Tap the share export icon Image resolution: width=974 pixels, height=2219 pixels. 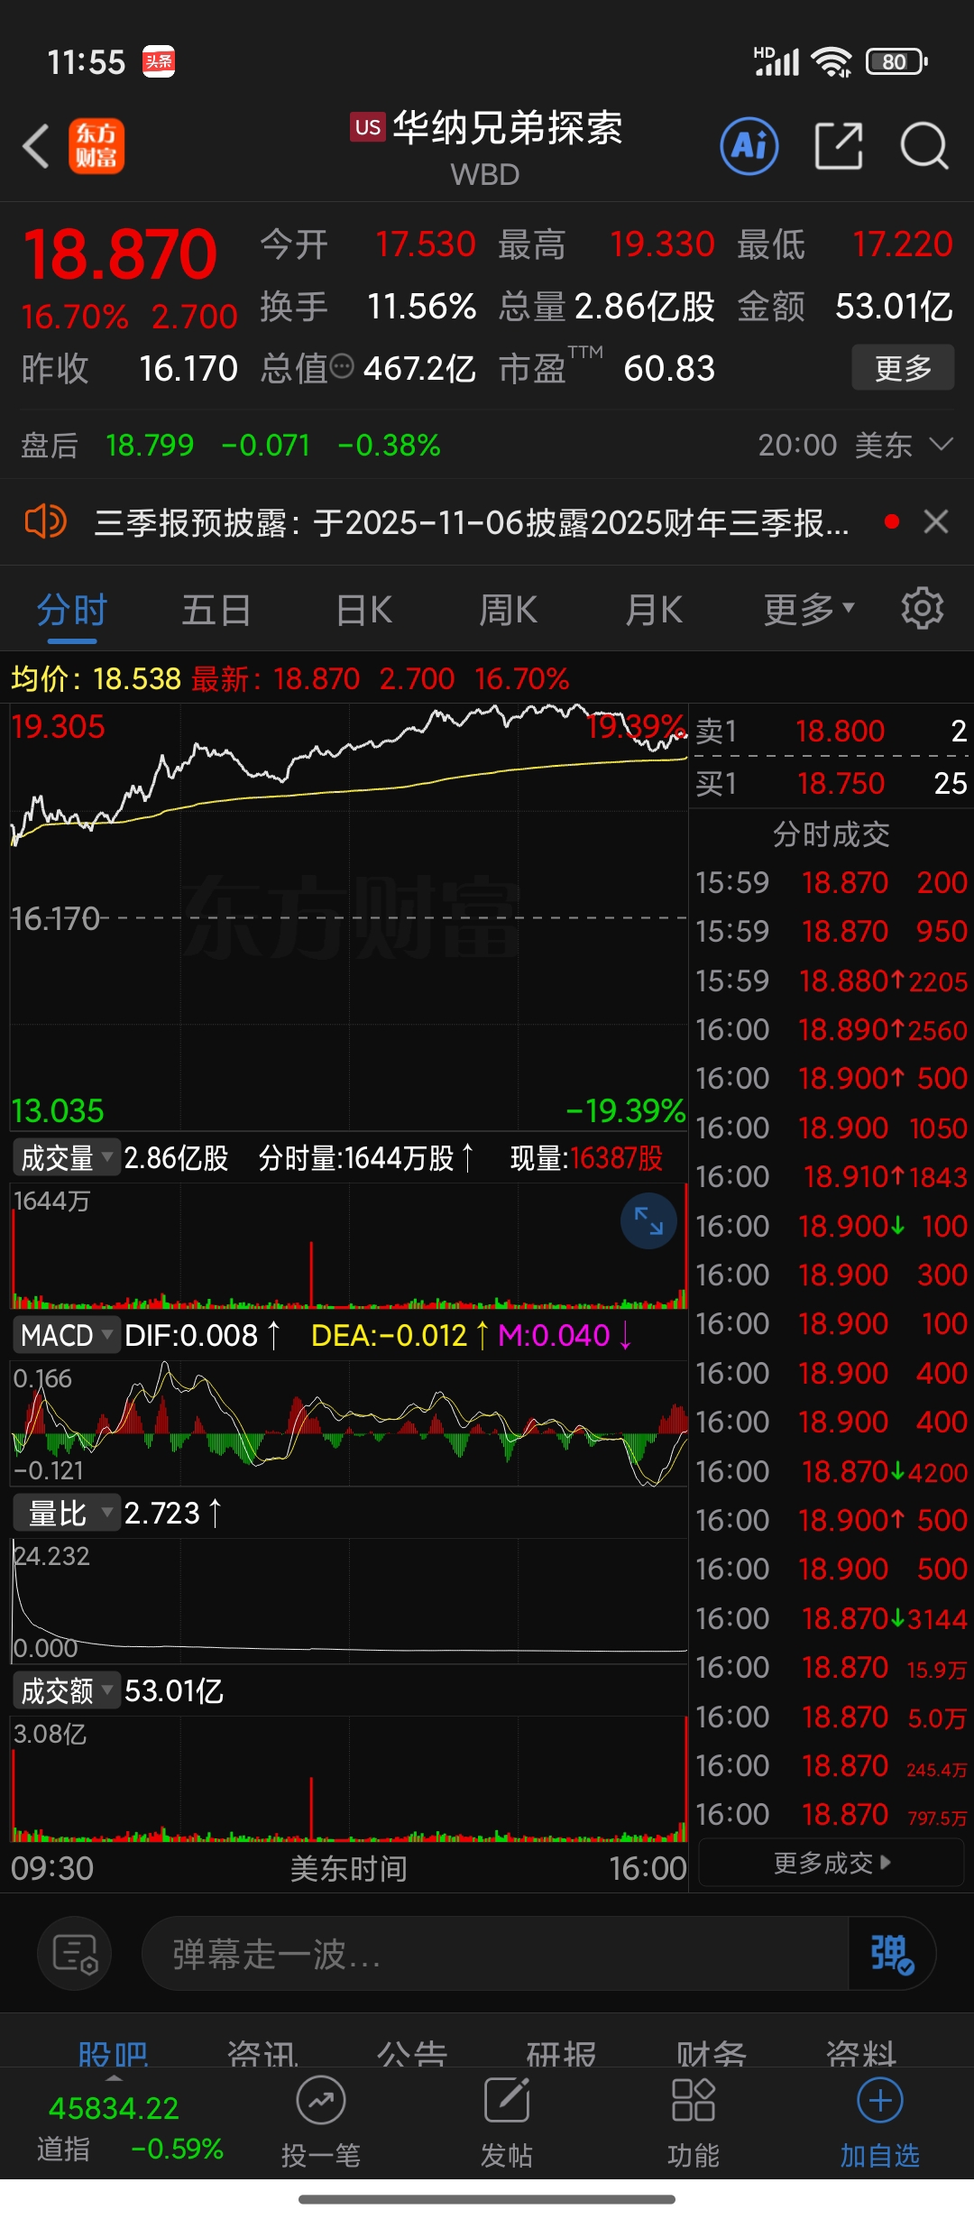pyautogui.click(x=839, y=146)
